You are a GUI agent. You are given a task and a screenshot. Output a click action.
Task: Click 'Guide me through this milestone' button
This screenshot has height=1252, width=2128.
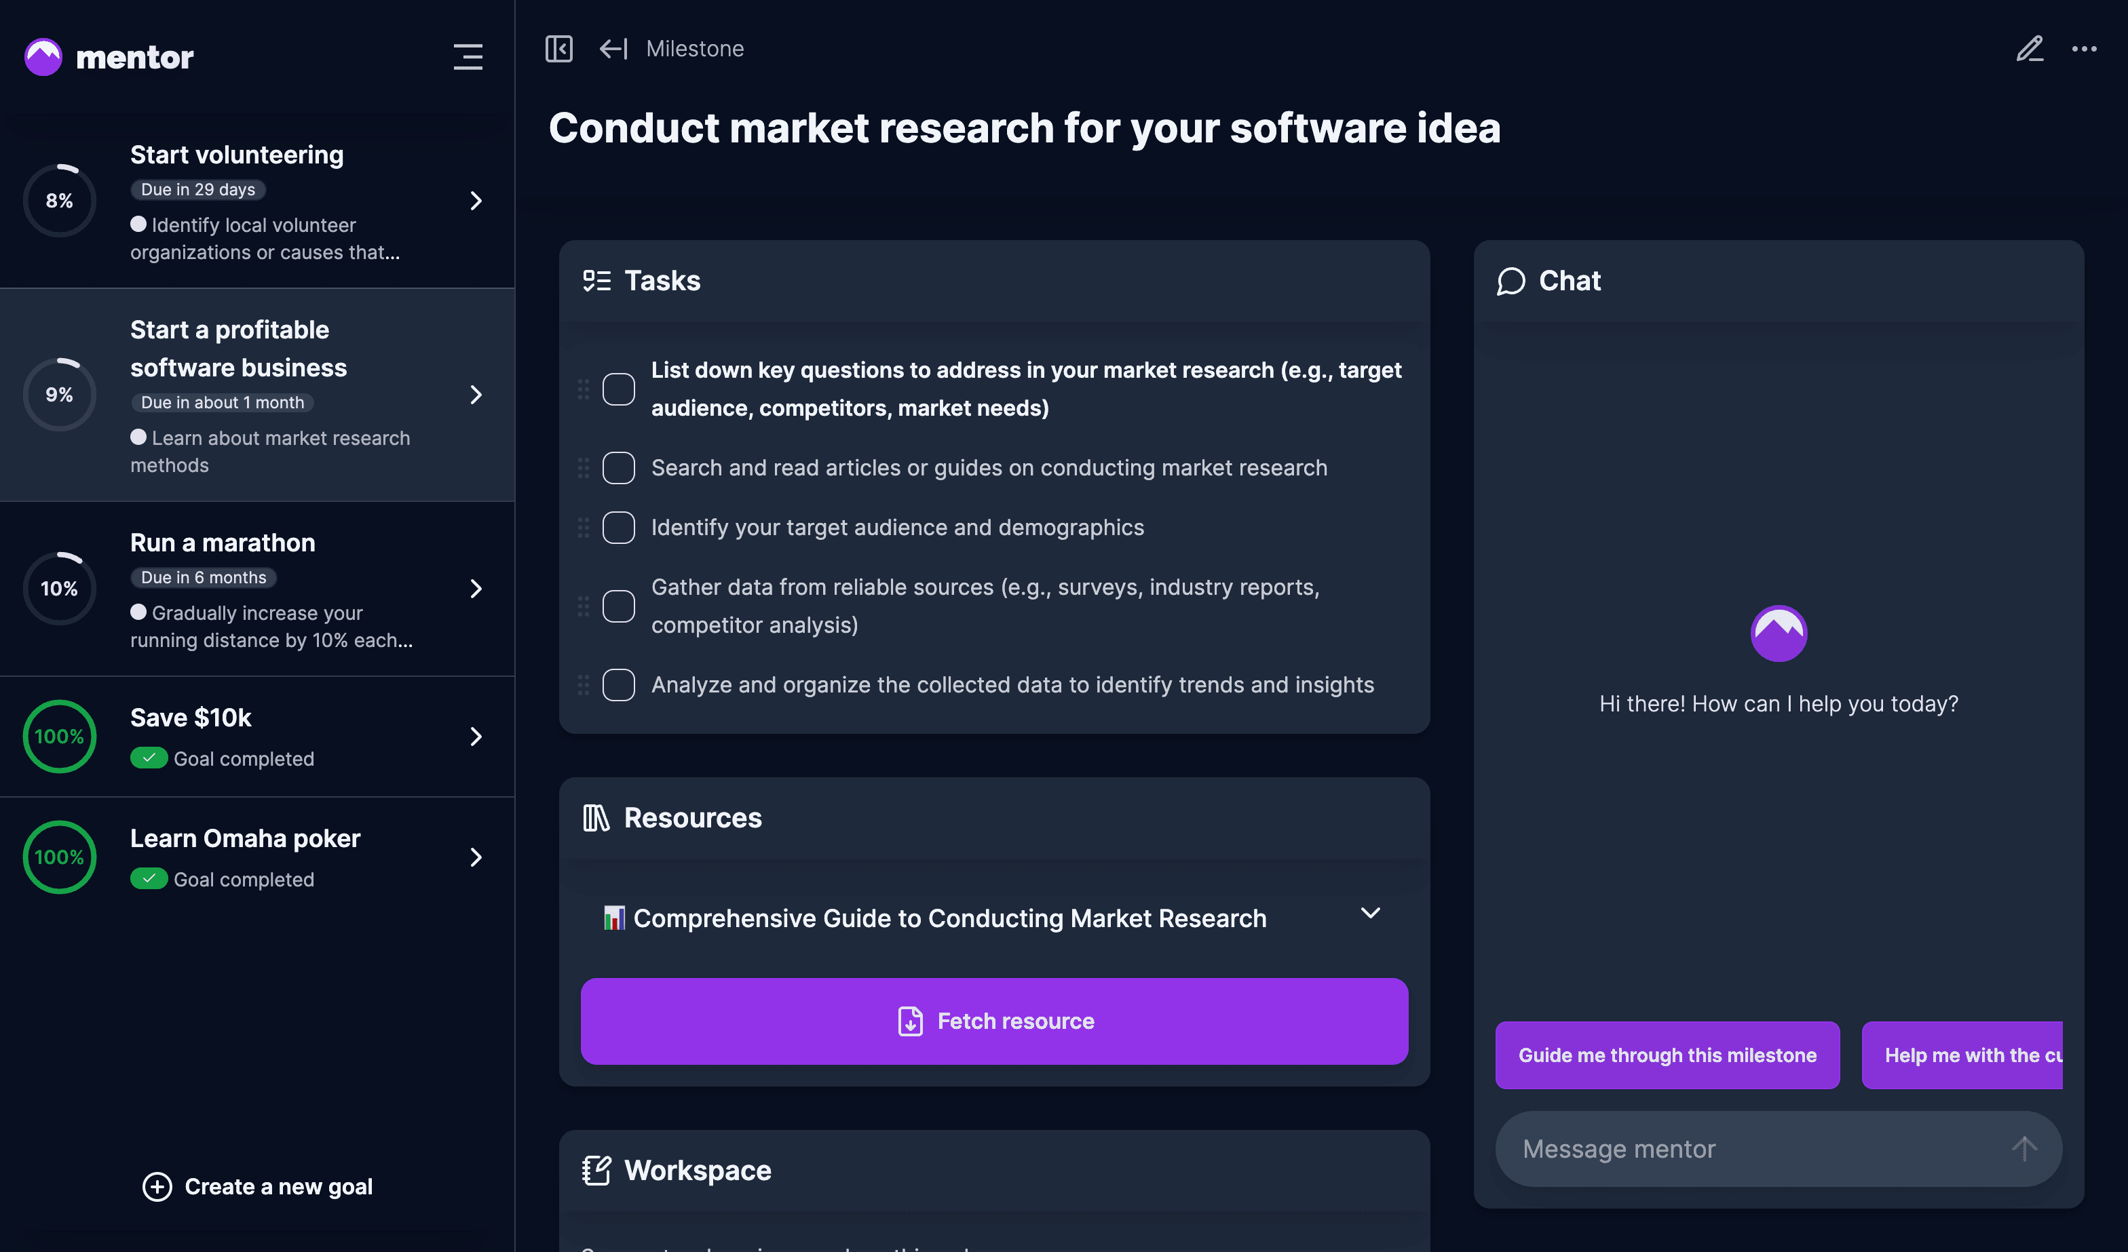coord(1667,1055)
